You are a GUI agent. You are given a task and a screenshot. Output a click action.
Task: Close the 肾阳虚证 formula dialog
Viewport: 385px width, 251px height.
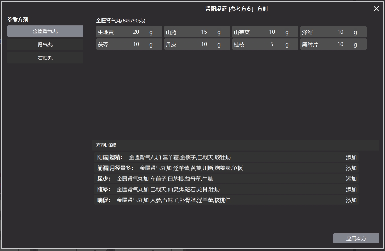pos(376,9)
